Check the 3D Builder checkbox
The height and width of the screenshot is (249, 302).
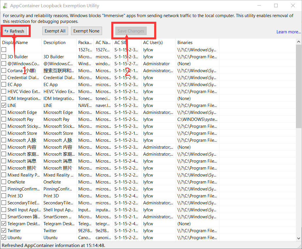click(4, 57)
